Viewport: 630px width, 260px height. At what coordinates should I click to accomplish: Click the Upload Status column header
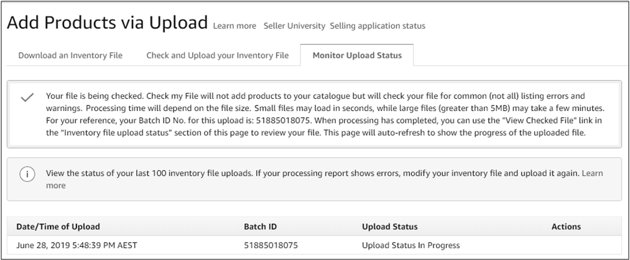389,226
